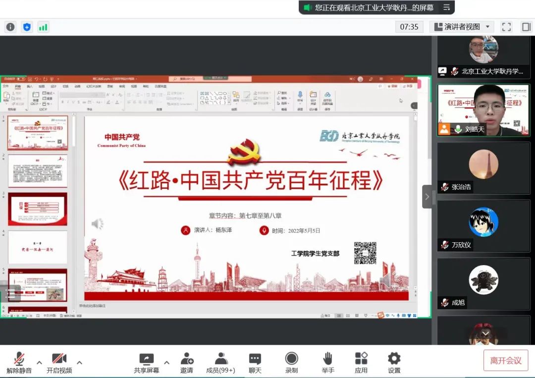Turn on camera (开启视频)
This screenshot has height=378, width=535.
tap(59, 363)
